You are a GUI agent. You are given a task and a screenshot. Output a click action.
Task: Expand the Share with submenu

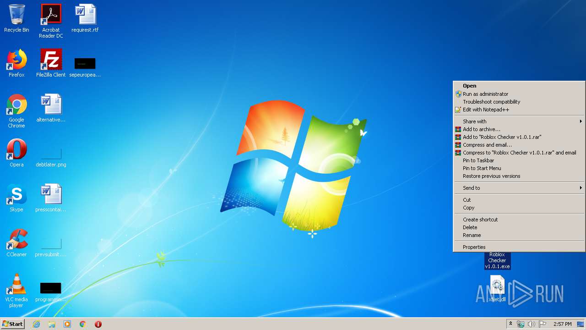(519, 121)
